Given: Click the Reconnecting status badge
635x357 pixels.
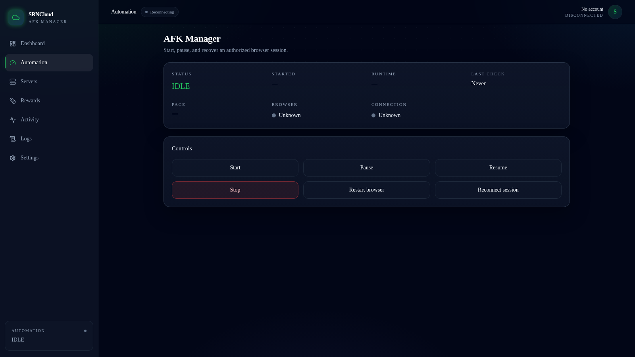Looking at the screenshot, I should (x=160, y=12).
